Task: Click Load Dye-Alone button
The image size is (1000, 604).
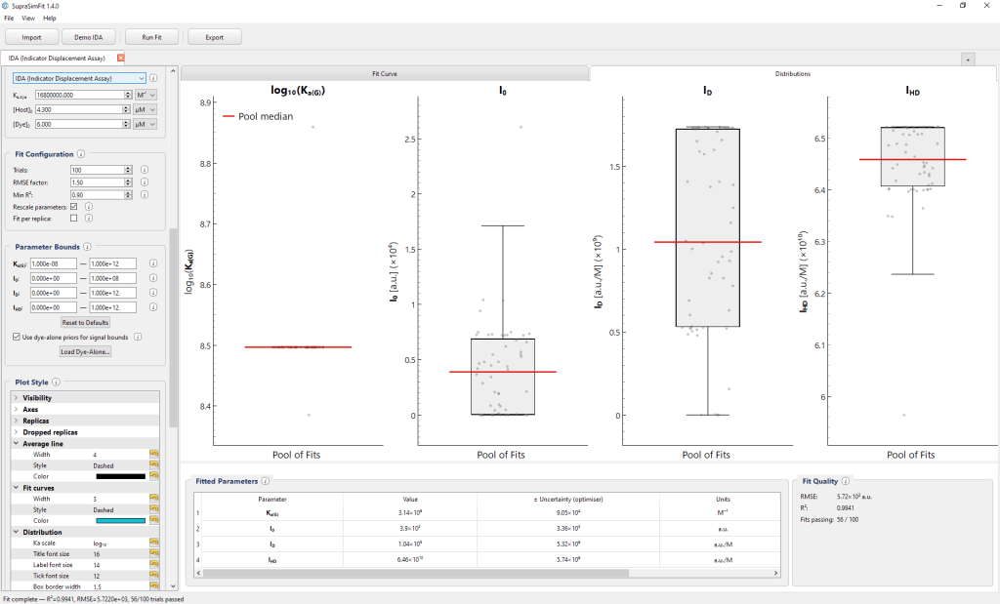Action: (86, 351)
